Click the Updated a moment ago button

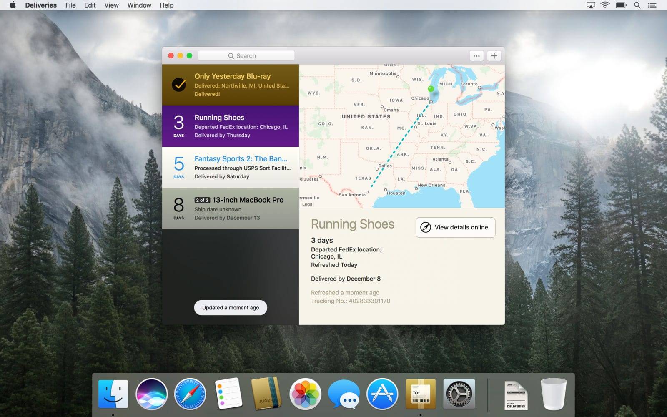click(231, 308)
